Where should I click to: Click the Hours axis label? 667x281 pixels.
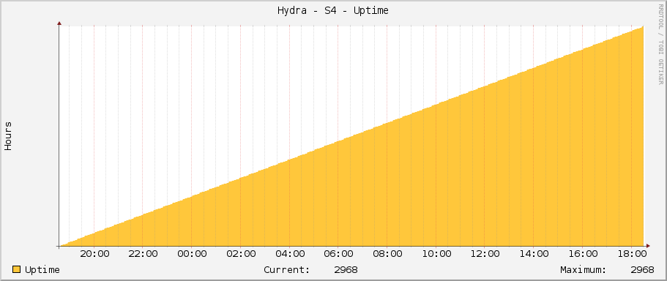coord(8,136)
